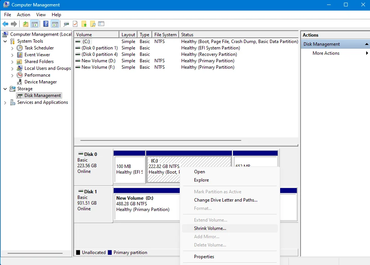Choose Properties in the context menu

click(230, 257)
